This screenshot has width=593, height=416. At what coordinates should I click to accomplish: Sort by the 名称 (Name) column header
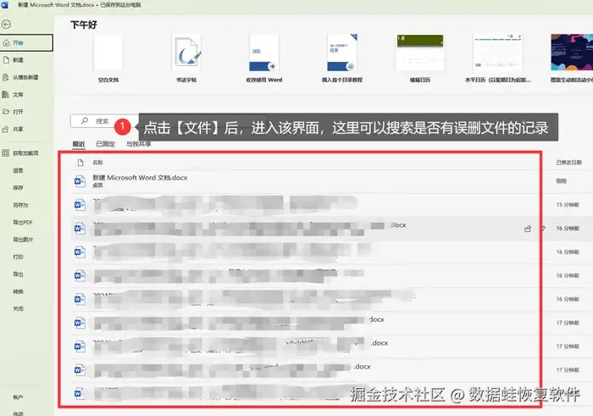[97, 163]
